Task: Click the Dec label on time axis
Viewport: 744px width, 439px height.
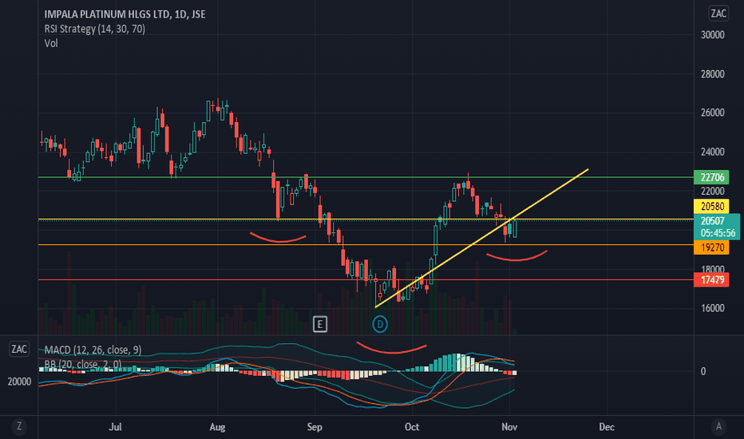Action: point(607,427)
